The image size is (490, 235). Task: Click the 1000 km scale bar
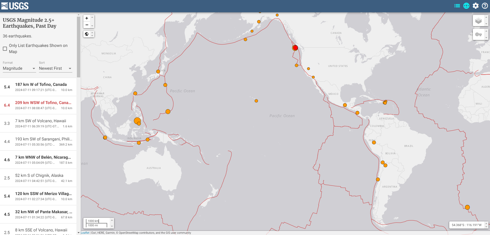[x=93, y=221]
